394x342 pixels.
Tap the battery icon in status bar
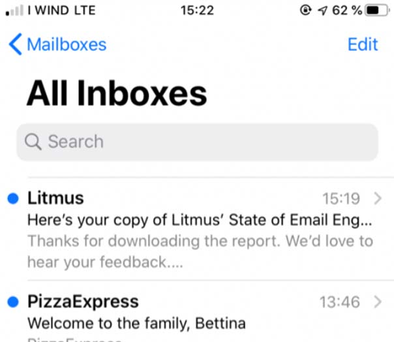378,10
